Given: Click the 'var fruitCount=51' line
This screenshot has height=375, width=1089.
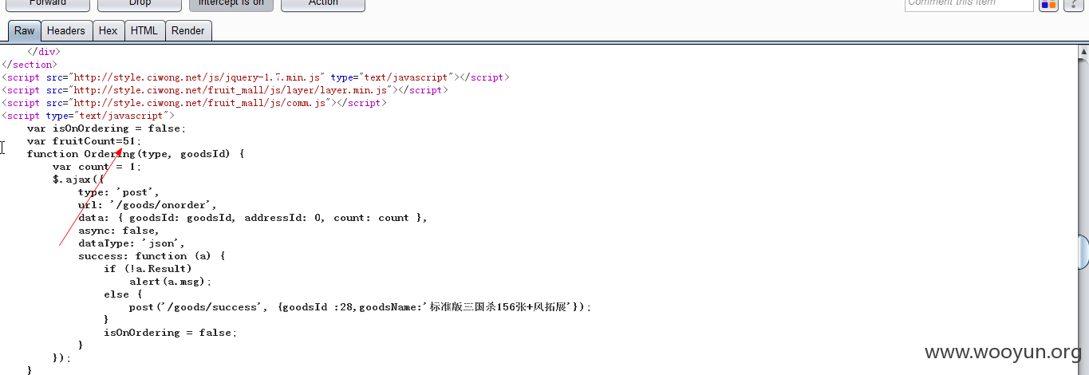Looking at the screenshot, I should [84, 141].
